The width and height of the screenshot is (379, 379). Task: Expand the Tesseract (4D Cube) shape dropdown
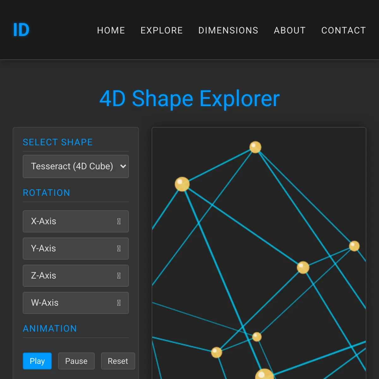(x=76, y=166)
